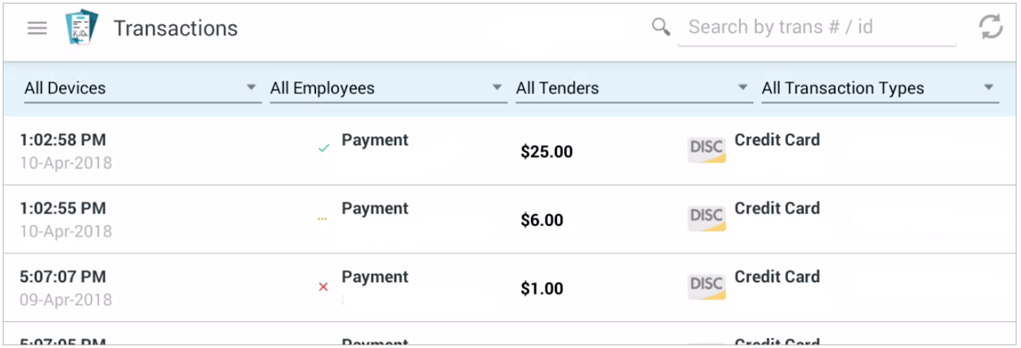Click the DISC card icon for $6.00 payment
Viewport: 1021px width, 348px height.
[x=707, y=219]
